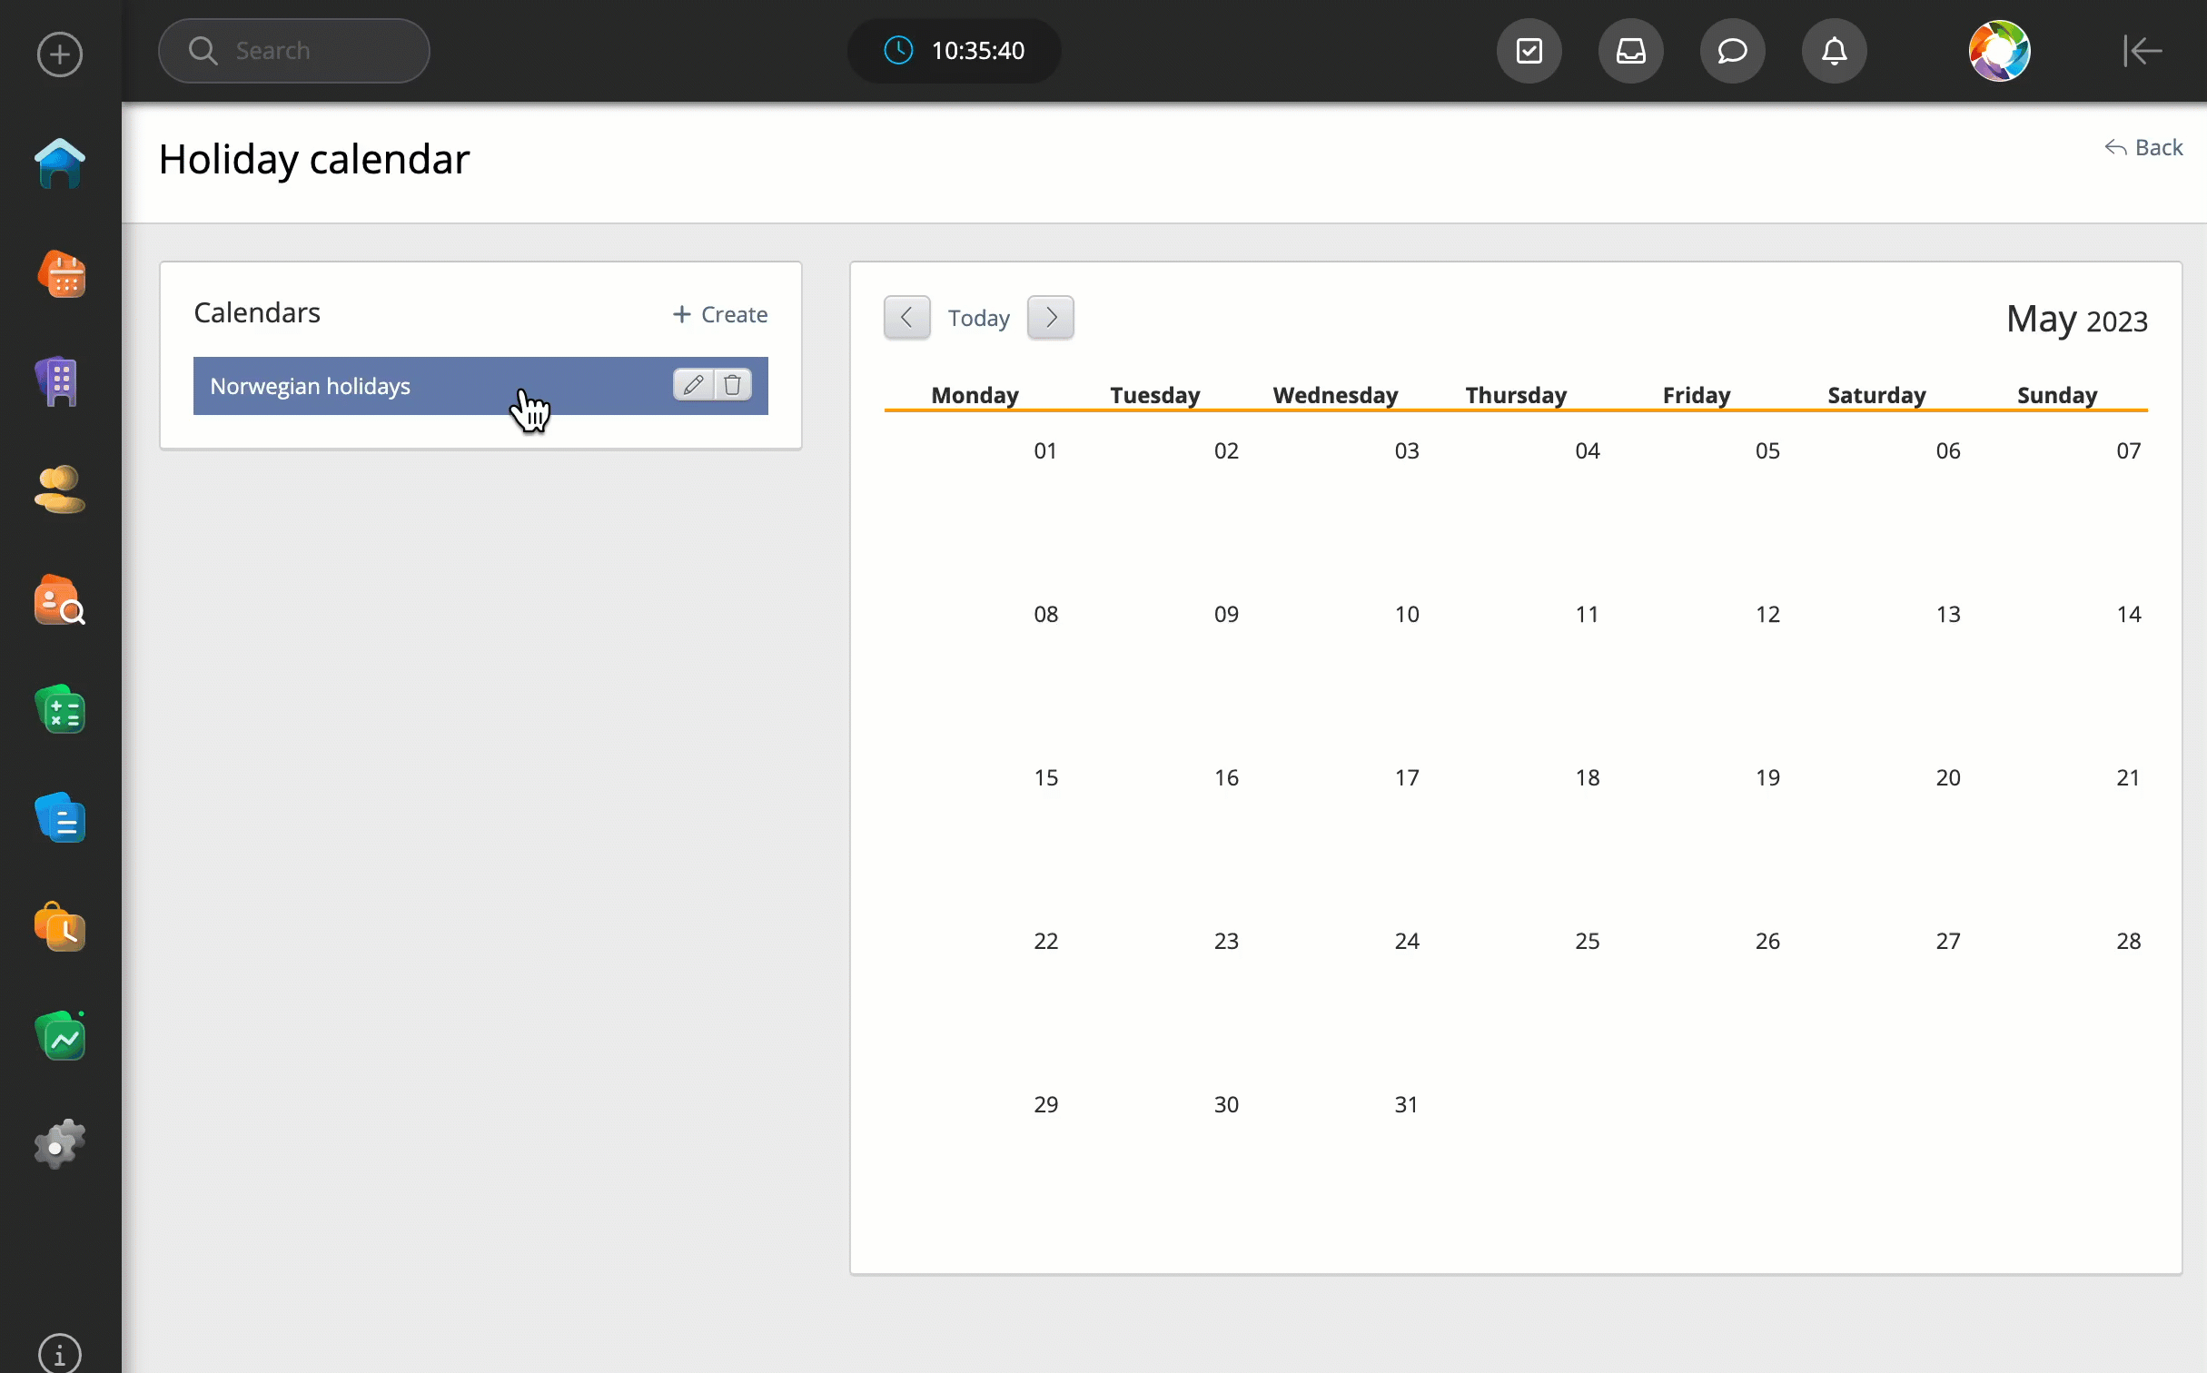Click the Search field
The width and height of the screenshot is (2207, 1373).
[294, 51]
